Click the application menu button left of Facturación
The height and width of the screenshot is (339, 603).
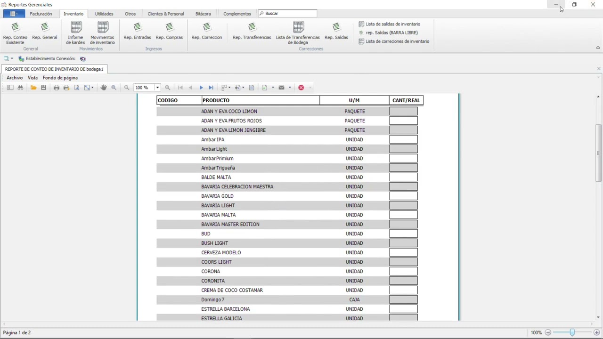[13, 14]
